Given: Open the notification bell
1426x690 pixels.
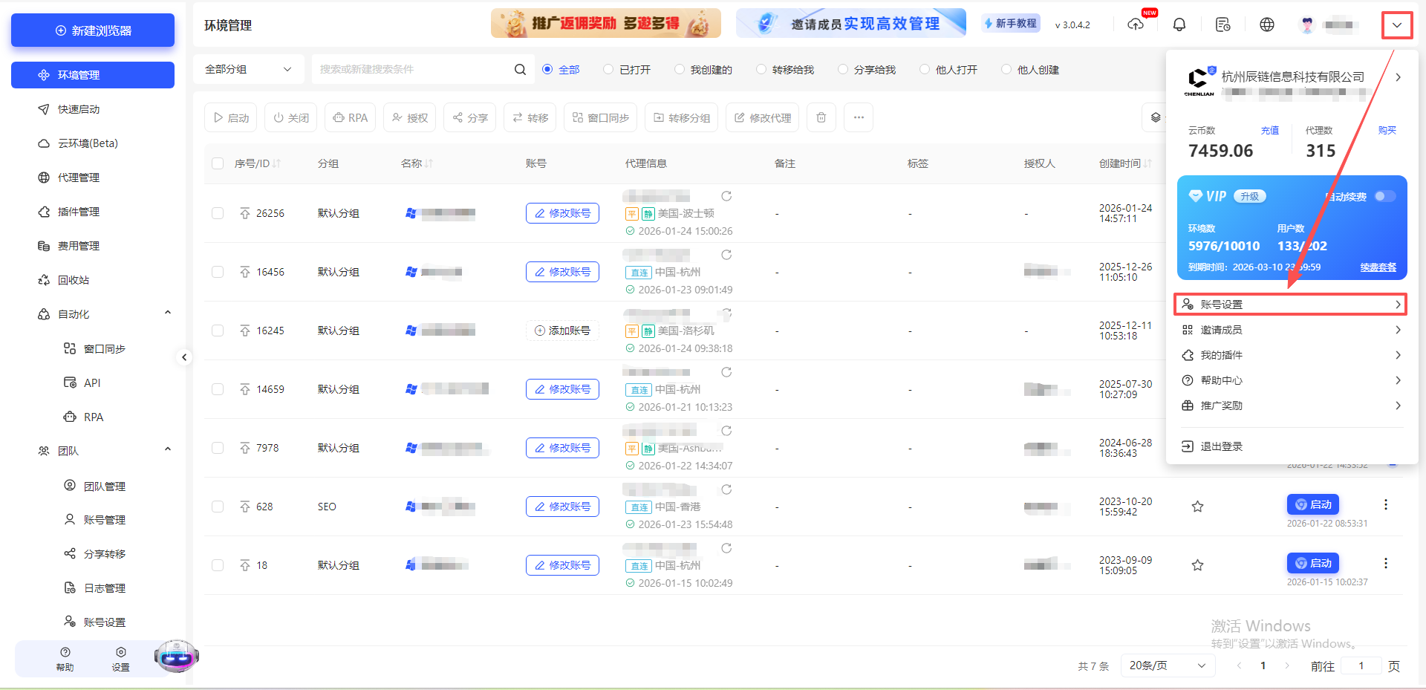Looking at the screenshot, I should tap(1179, 25).
